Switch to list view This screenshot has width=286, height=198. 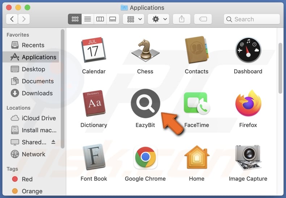88,19
